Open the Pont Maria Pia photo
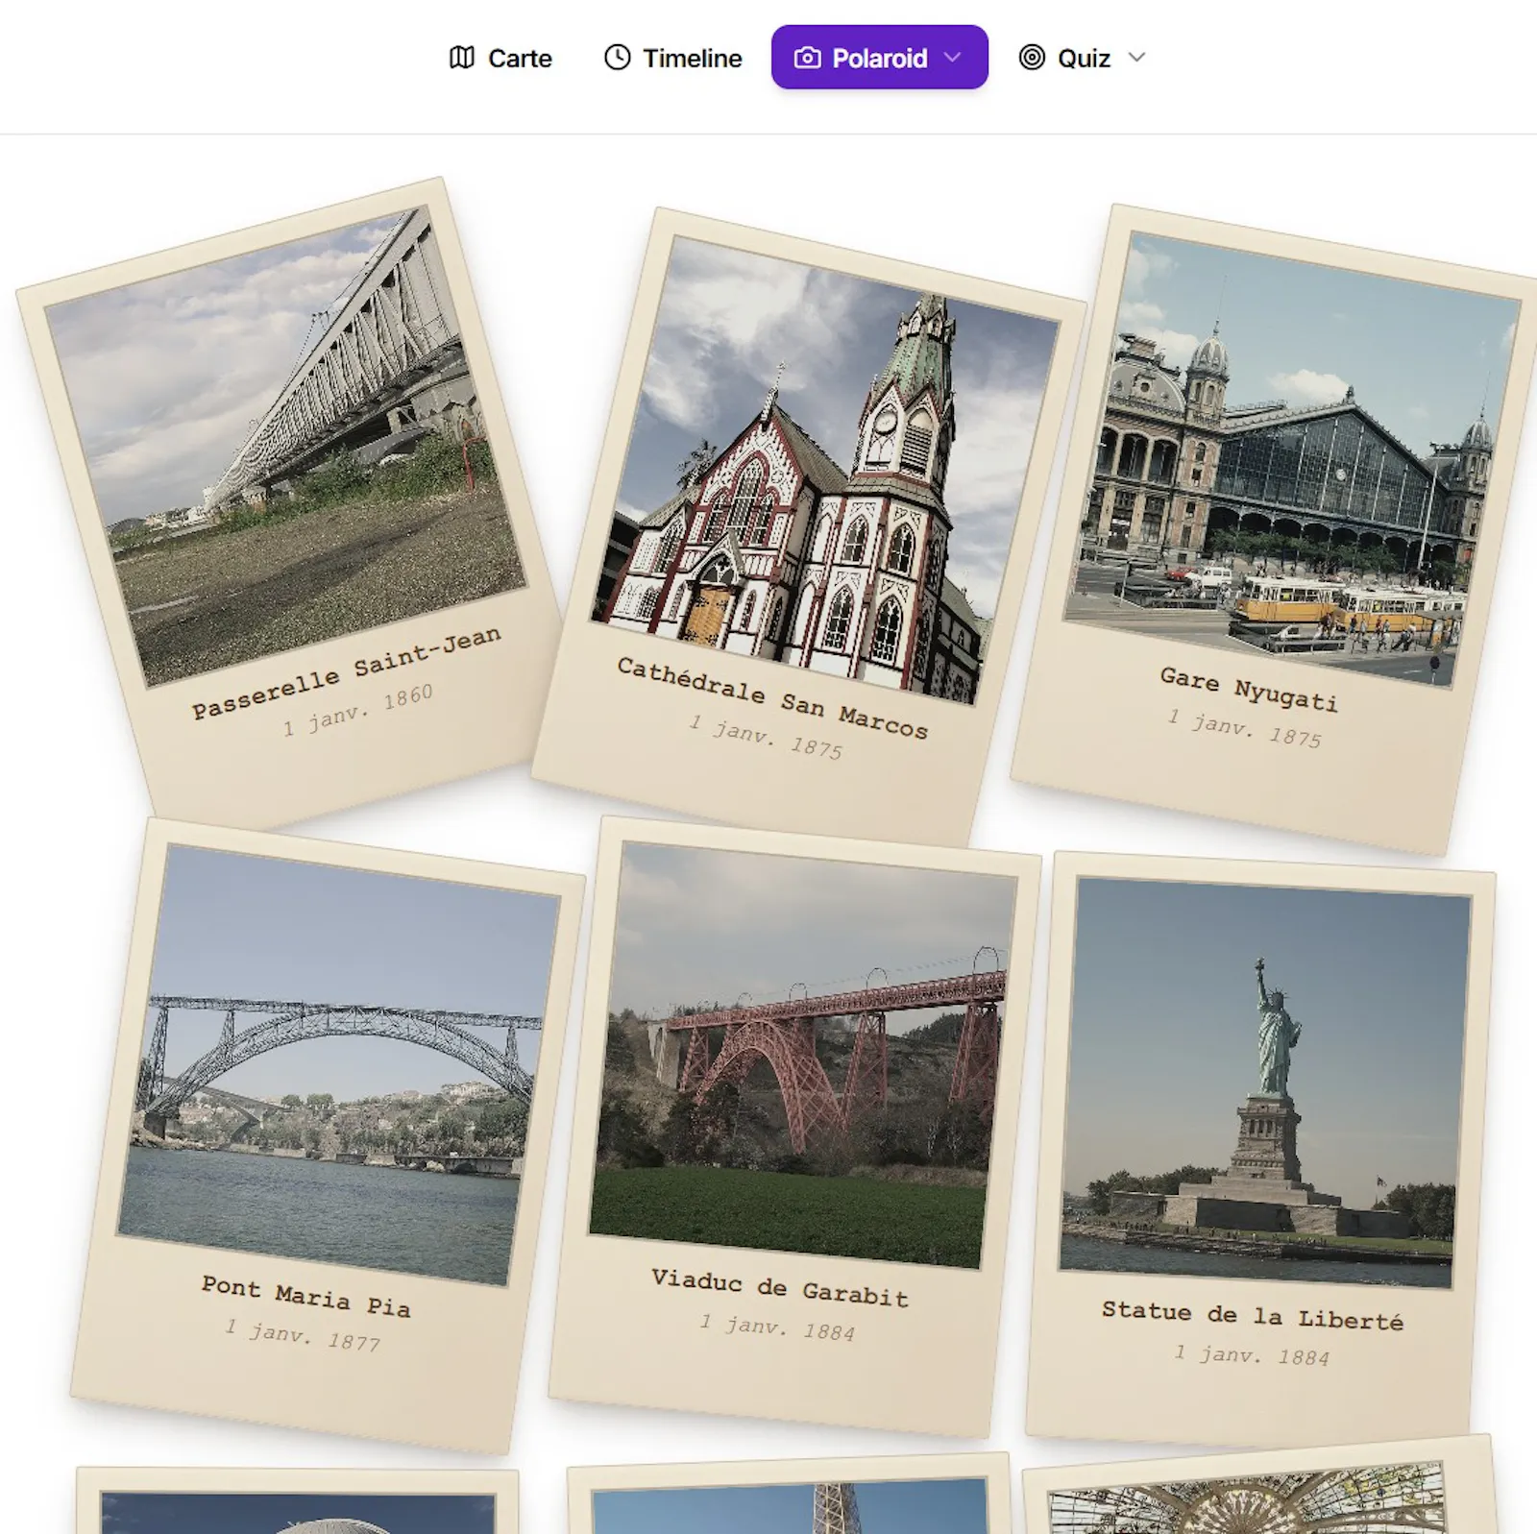Image resolution: width=1537 pixels, height=1534 pixels. pos(339,1064)
